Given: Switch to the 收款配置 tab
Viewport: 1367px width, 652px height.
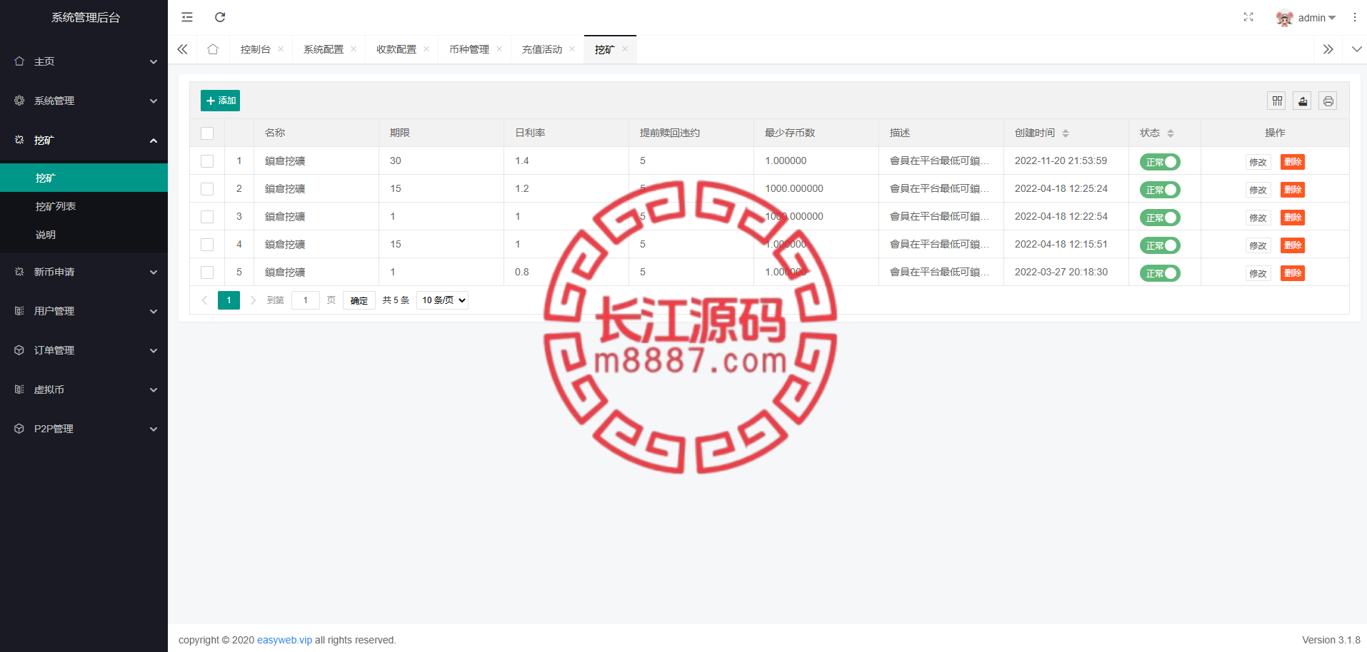Looking at the screenshot, I should click(x=396, y=49).
